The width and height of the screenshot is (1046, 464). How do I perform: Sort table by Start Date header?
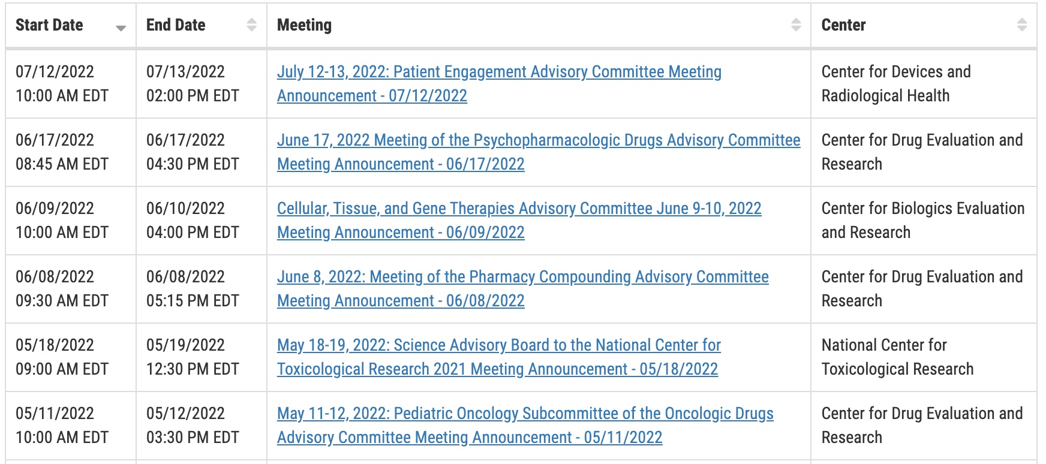pyautogui.click(x=49, y=25)
